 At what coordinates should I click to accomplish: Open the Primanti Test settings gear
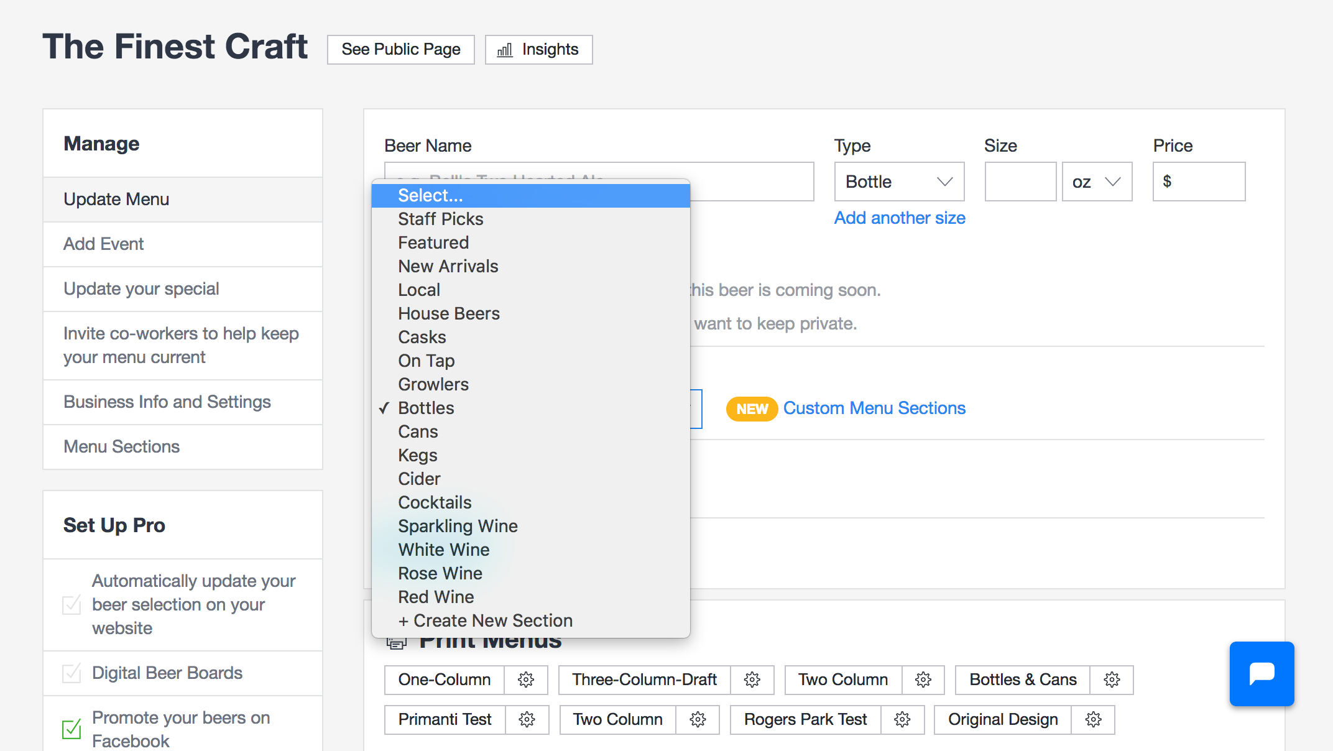[x=527, y=719]
